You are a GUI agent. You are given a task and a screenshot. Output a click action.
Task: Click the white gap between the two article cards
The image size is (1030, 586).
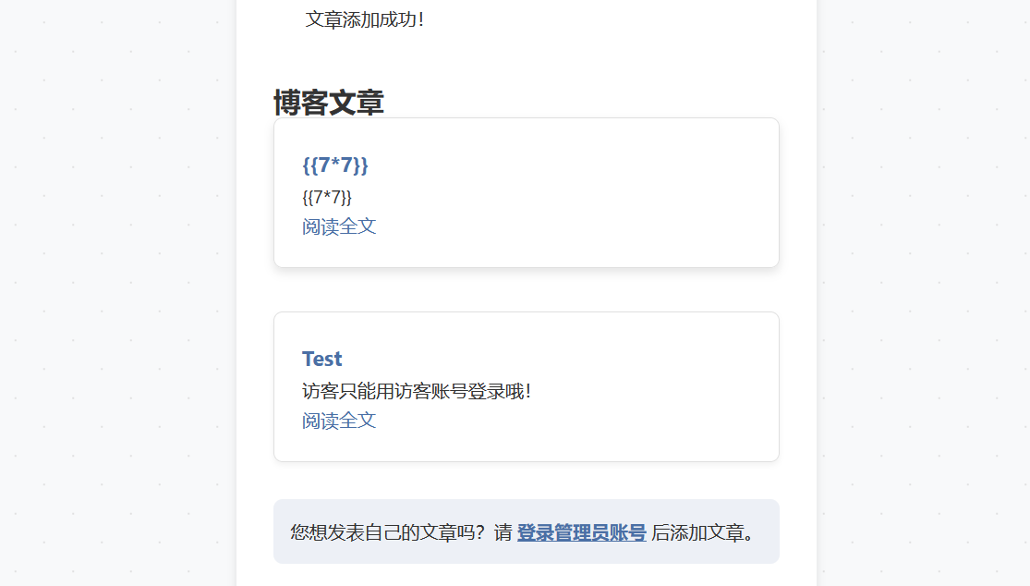[527, 290]
